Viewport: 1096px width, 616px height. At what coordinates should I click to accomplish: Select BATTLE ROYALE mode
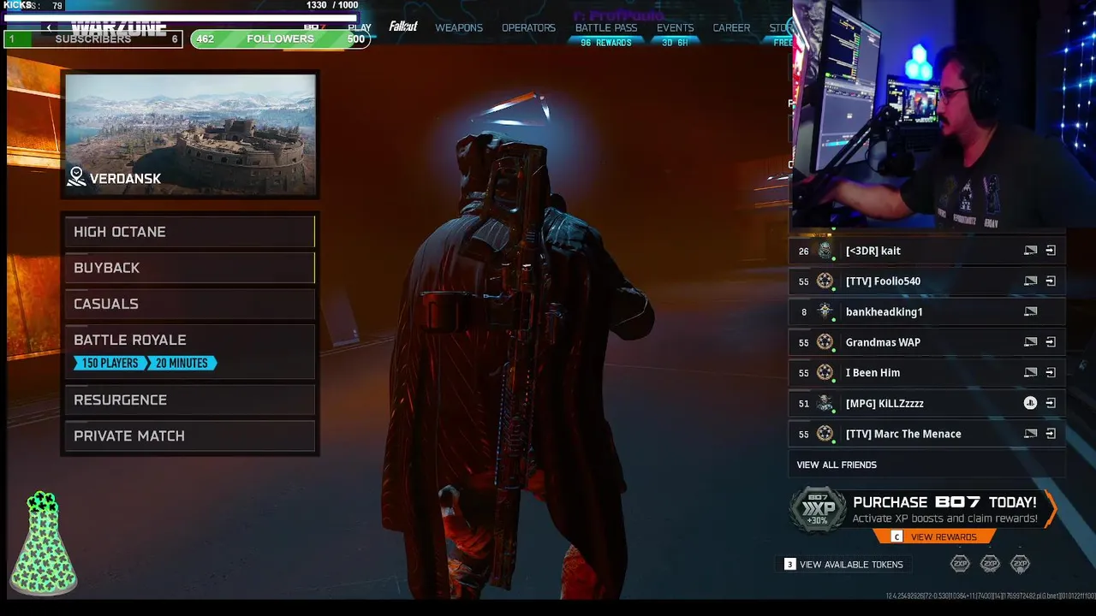[x=190, y=352]
